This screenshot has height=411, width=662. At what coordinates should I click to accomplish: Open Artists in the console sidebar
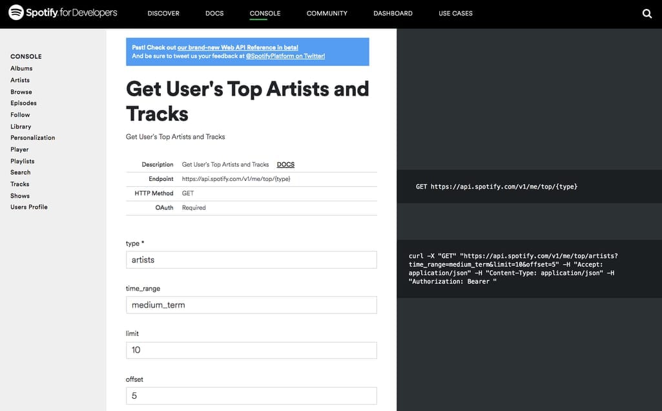pyautogui.click(x=20, y=80)
